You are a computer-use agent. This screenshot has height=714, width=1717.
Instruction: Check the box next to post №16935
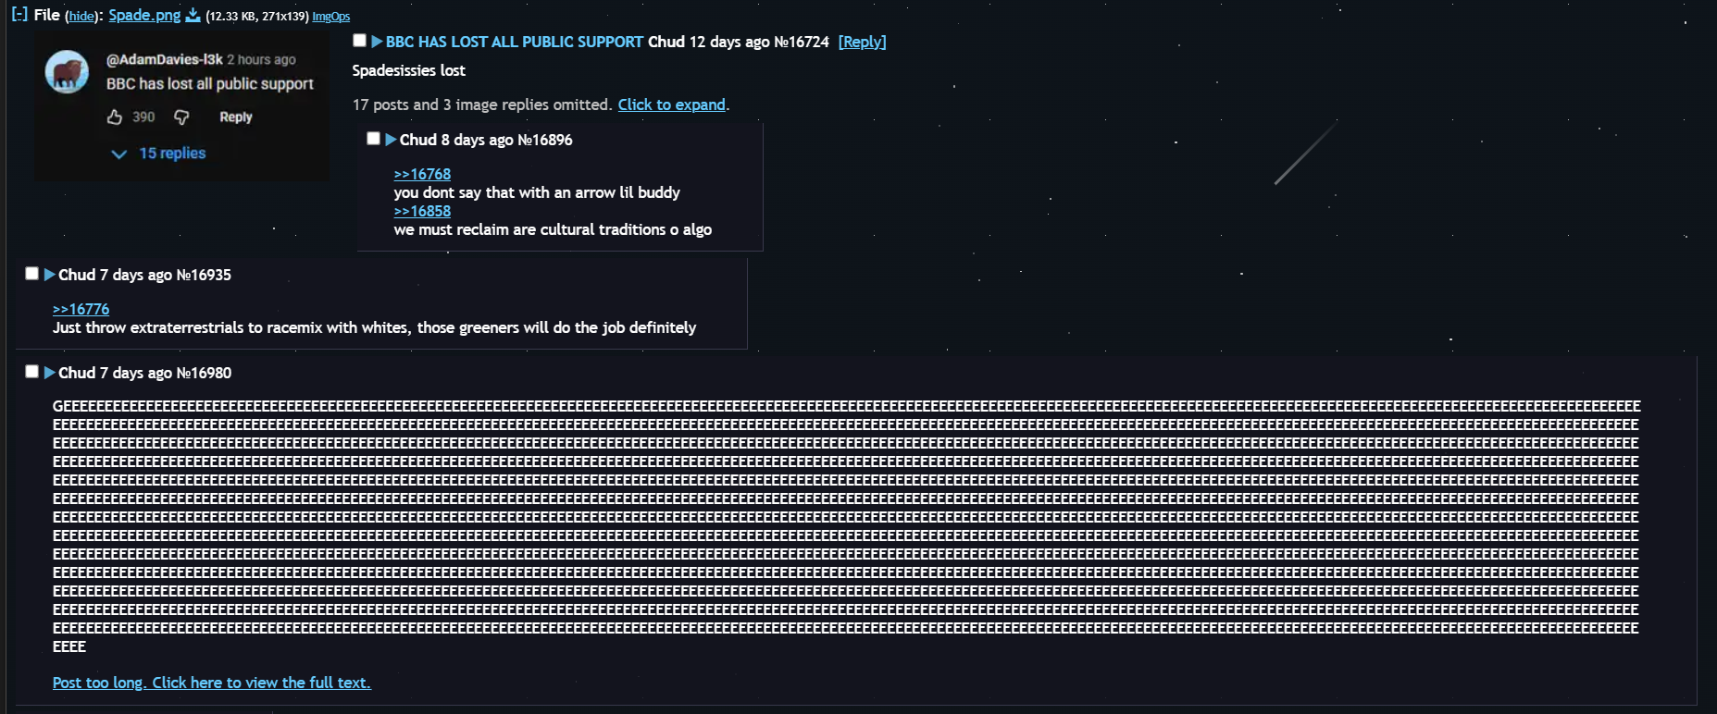32,274
